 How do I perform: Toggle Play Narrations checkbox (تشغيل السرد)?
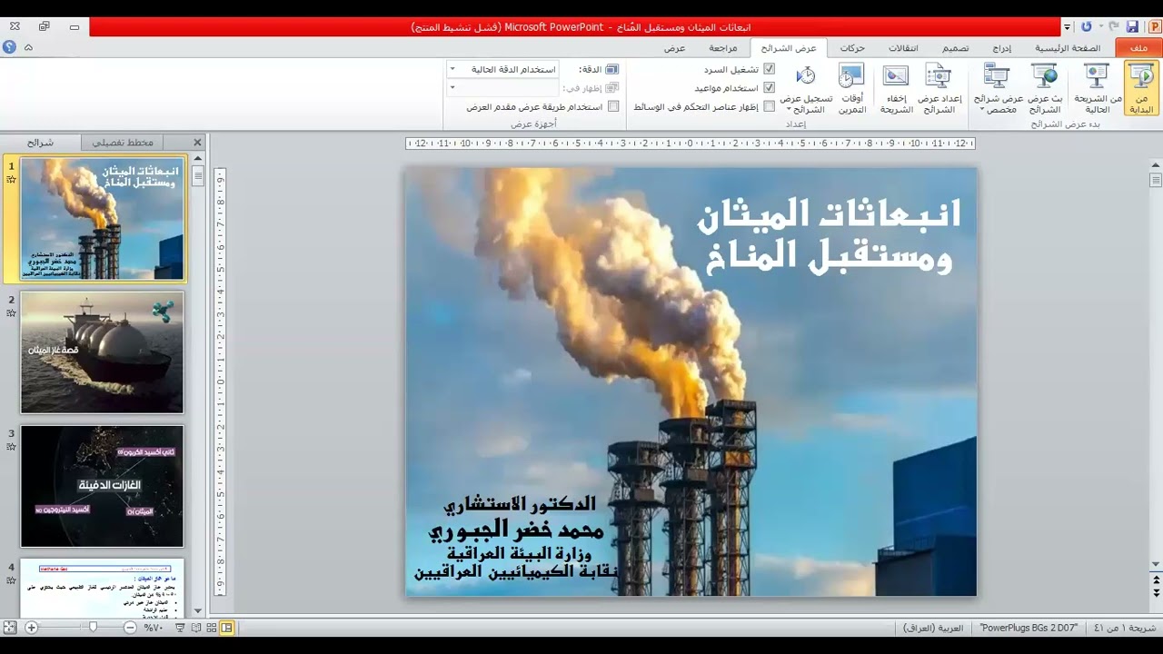pyautogui.click(x=769, y=69)
